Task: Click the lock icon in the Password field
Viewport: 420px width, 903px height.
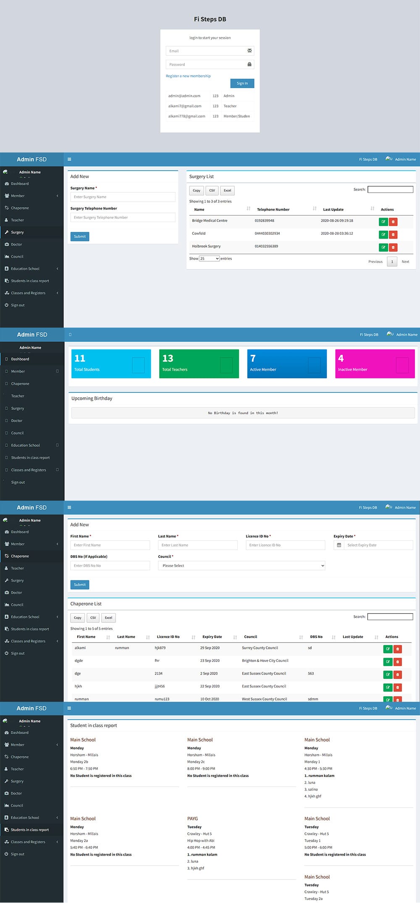Action: pos(249,64)
